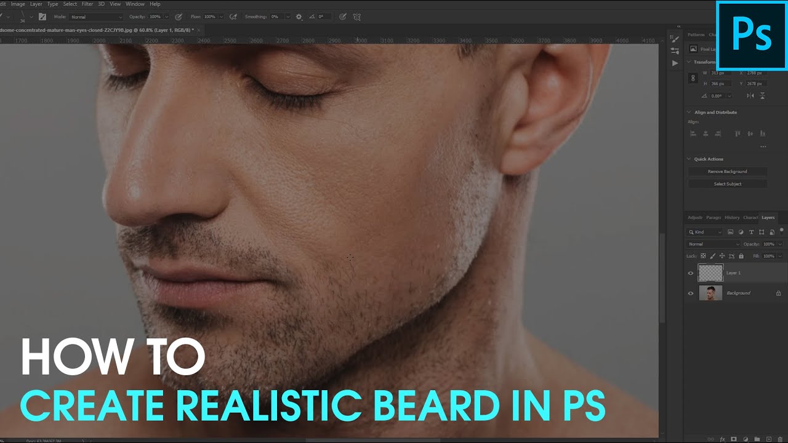Filter layers by pixel layers icon

pyautogui.click(x=731, y=232)
